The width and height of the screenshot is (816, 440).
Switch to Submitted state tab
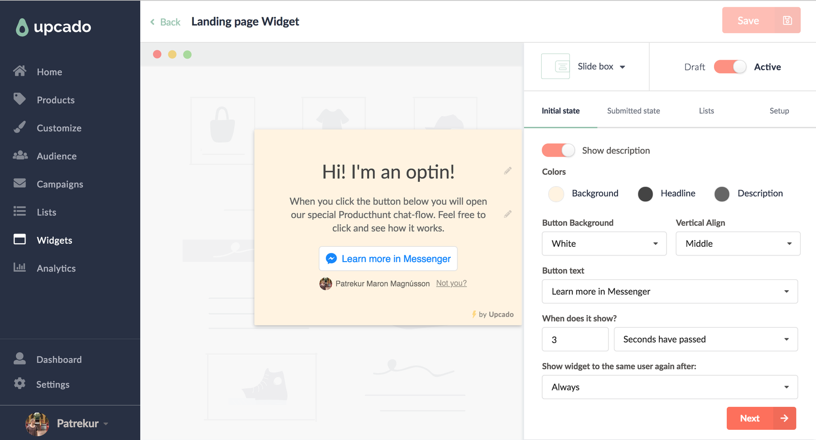(633, 111)
